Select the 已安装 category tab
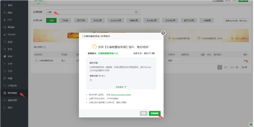This screenshot has height=127, width=254. [x=65, y=20]
